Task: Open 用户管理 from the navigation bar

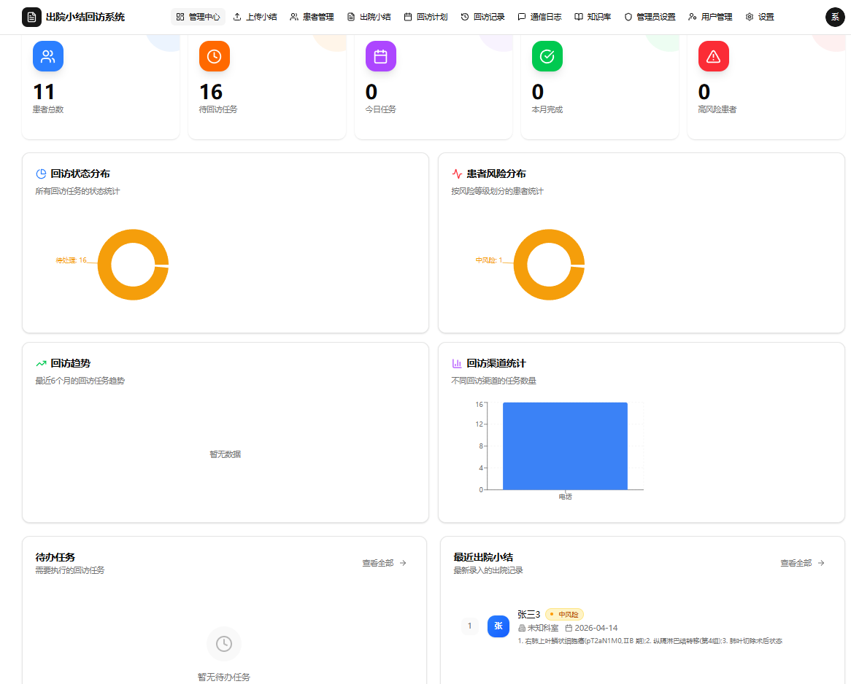Action: click(710, 17)
